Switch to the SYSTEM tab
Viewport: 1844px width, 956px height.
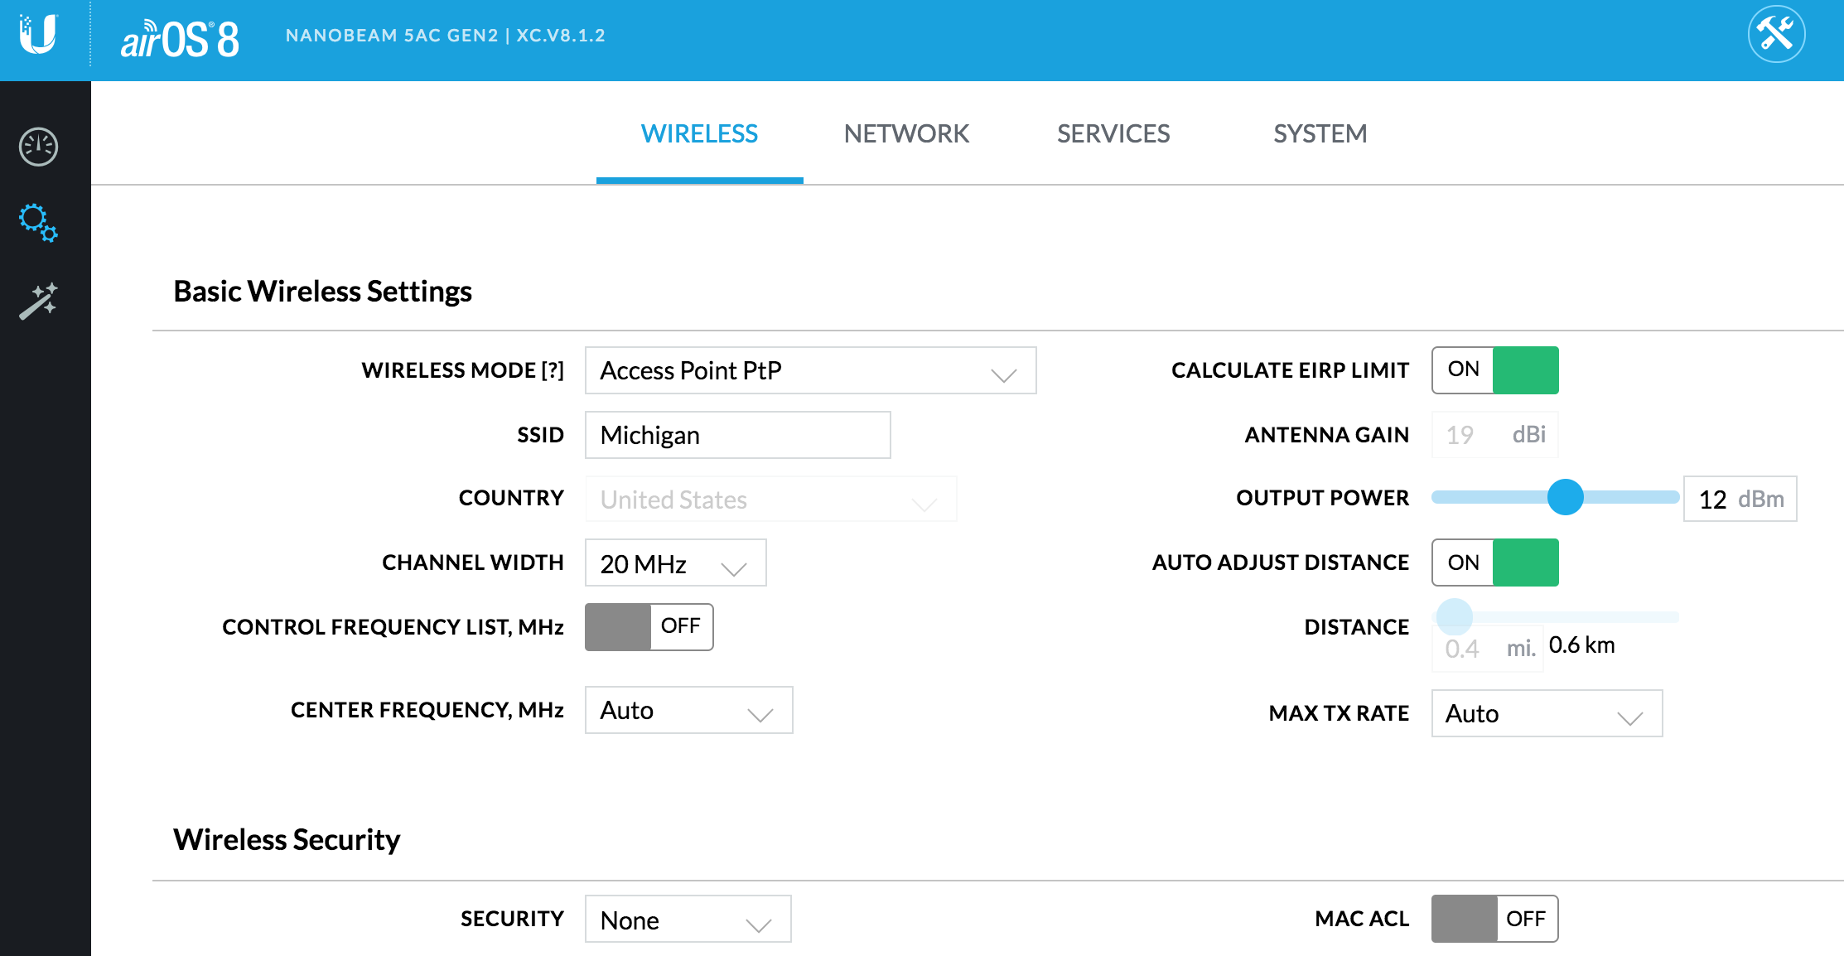click(x=1320, y=133)
